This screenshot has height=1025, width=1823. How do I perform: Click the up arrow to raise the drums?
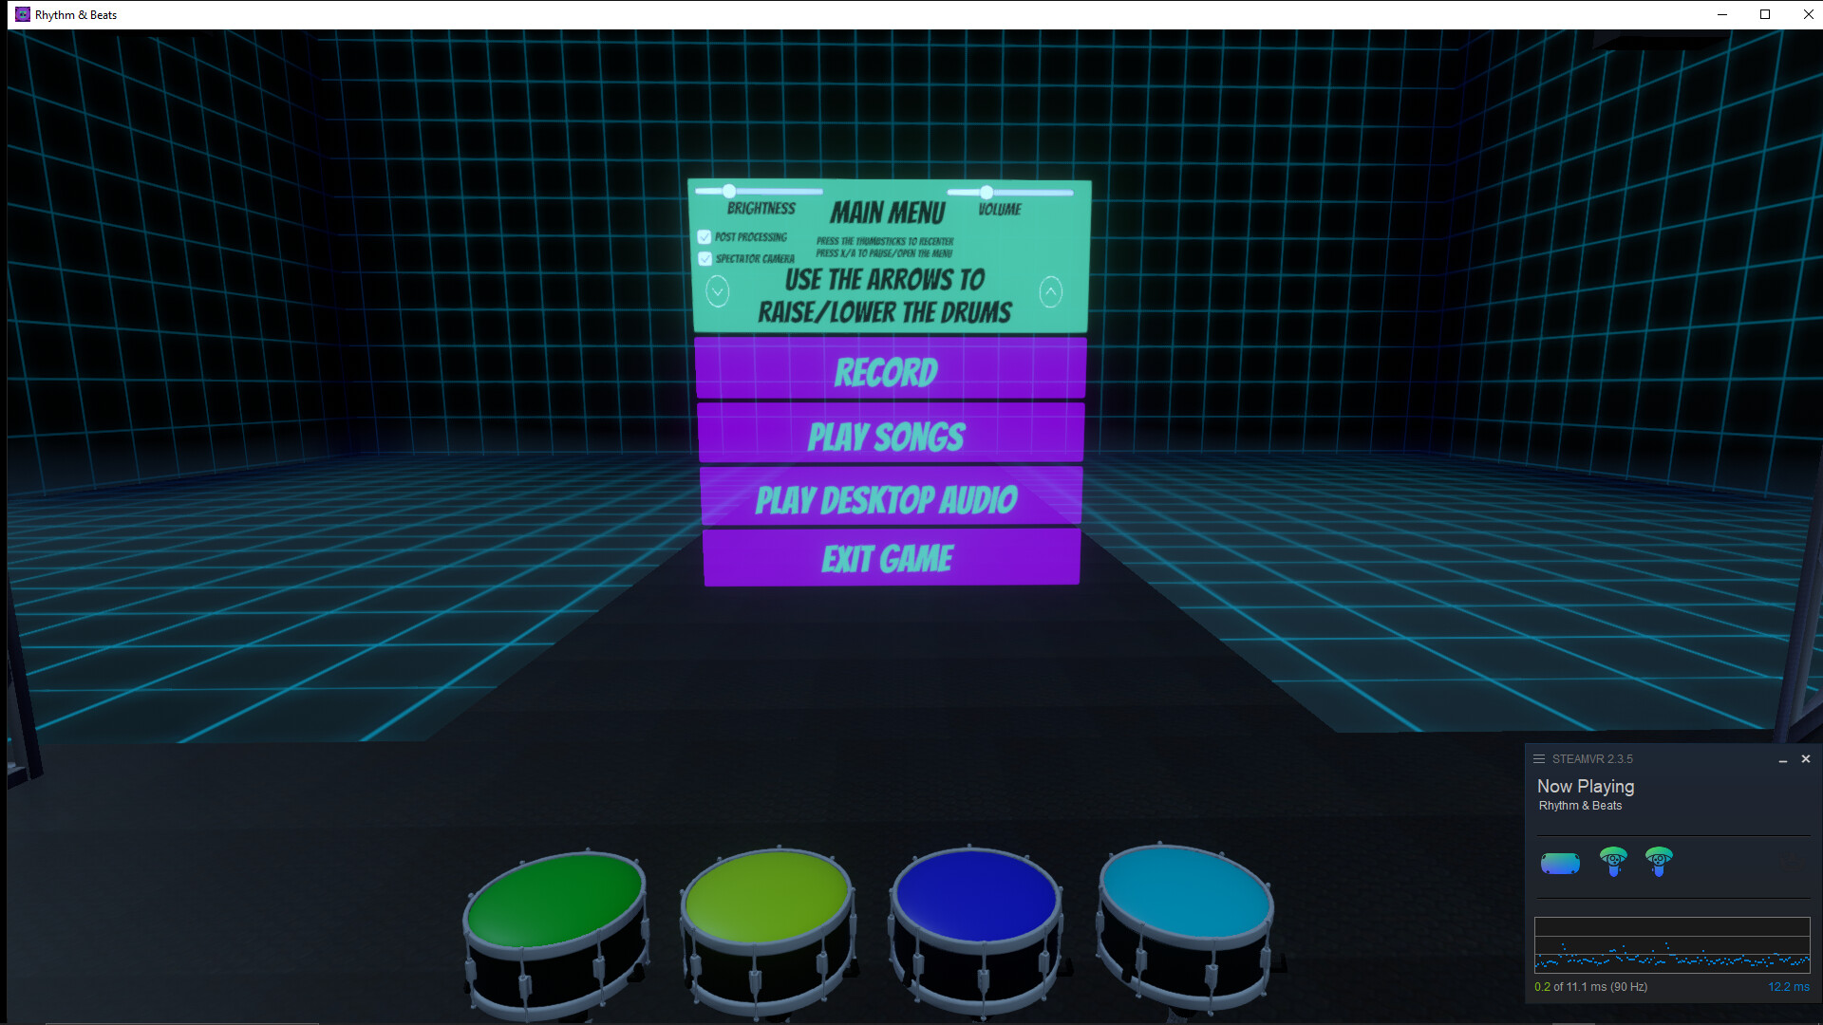click(x=1050, y=291)
